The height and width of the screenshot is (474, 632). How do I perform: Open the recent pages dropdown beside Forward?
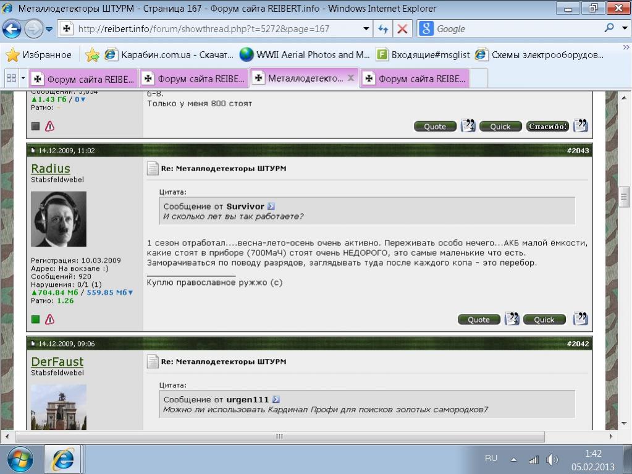(x=49, y=29)
